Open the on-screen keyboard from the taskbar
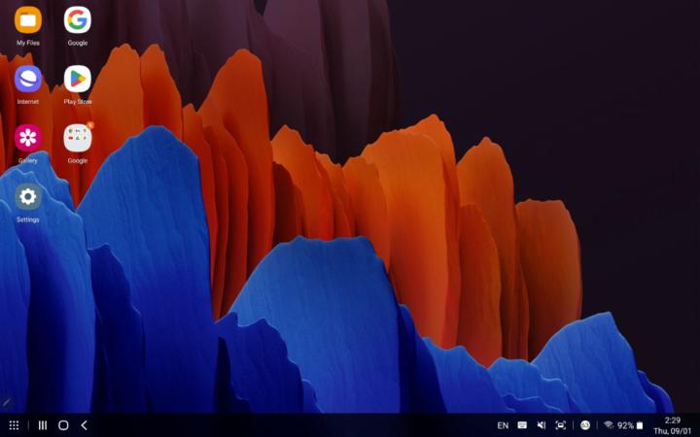The height and width of the screenshot is (437, 700). [x=522, y=425]
